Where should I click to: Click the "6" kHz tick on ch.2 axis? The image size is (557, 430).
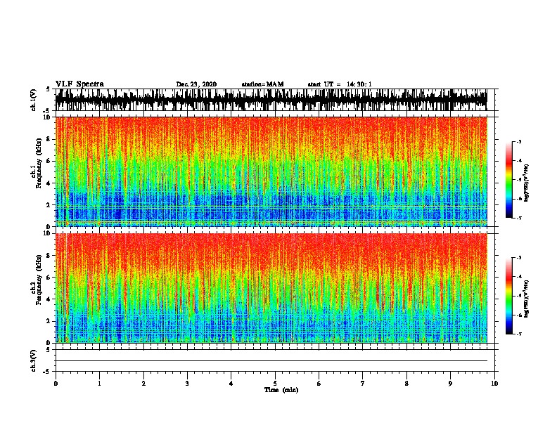pos(49,277)
